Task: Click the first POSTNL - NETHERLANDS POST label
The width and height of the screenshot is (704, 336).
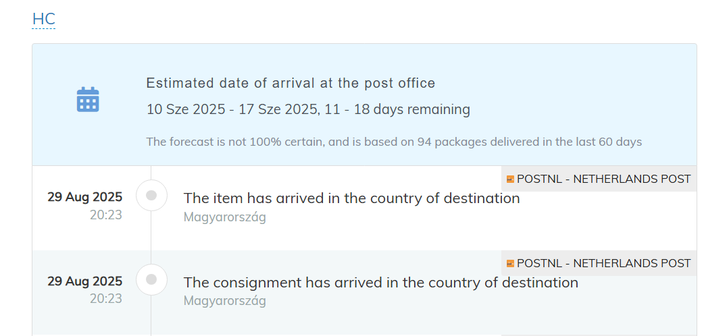Action: click(603, 179)
